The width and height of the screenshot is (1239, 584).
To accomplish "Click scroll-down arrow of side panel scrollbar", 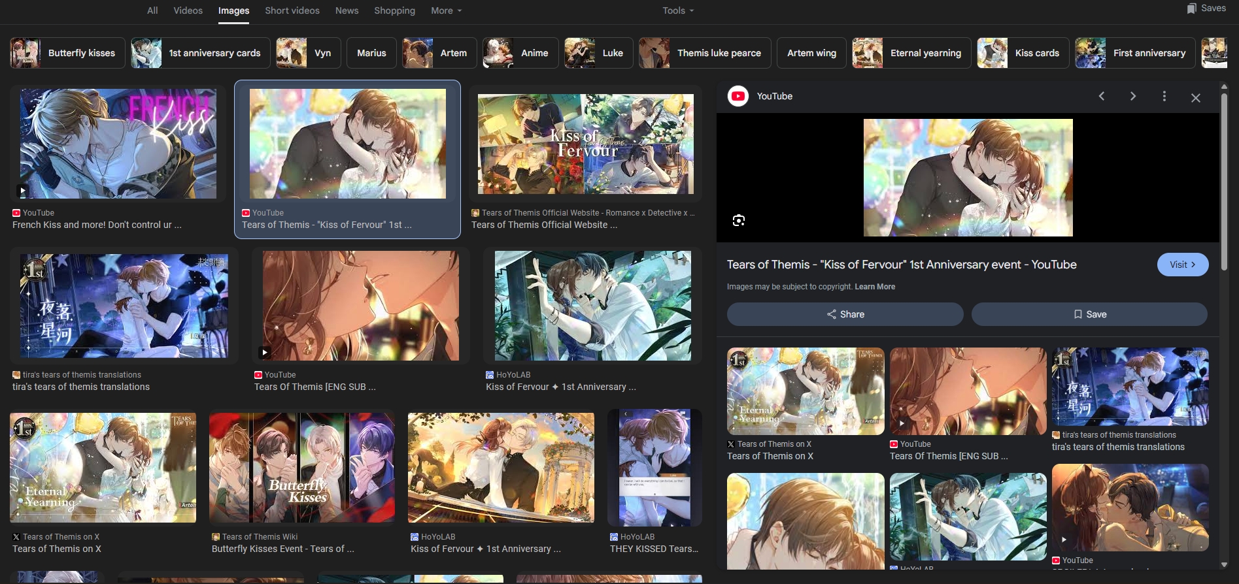I will click(1224, 565).
